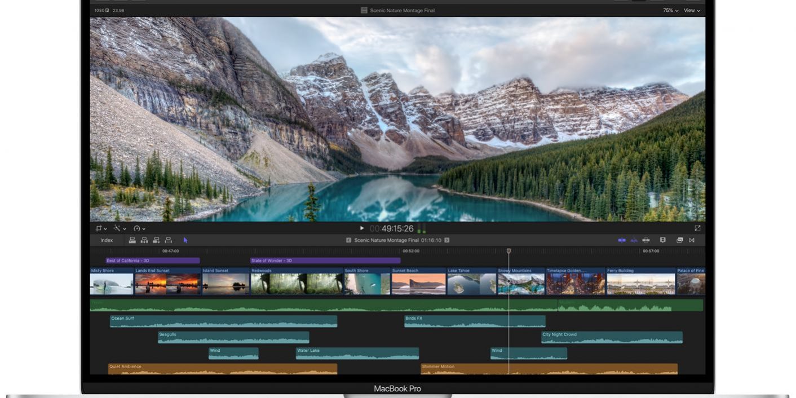Open the Effects browser icon
Viewport: 796px width, 398px height.
pos(680,240)
